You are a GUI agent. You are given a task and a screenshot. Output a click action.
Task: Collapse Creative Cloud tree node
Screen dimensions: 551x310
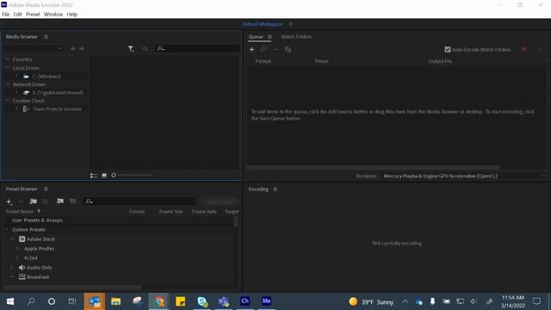8,101
